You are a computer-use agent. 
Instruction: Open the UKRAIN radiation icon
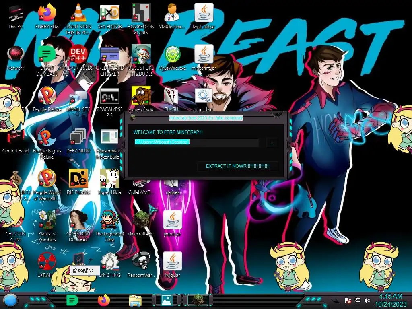coord(46,266)
